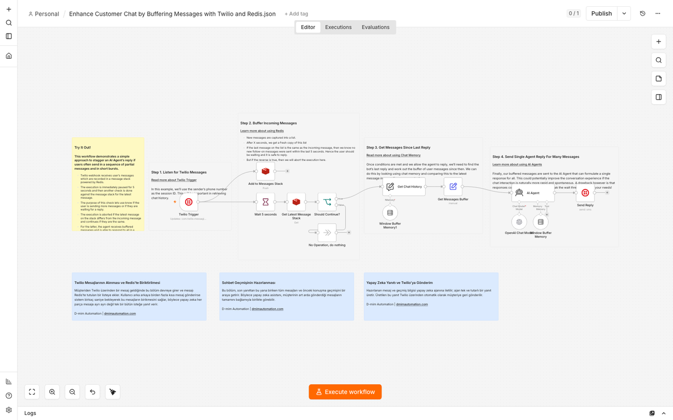
Task: Go to the home overview icon
Action: pos(8,56)
